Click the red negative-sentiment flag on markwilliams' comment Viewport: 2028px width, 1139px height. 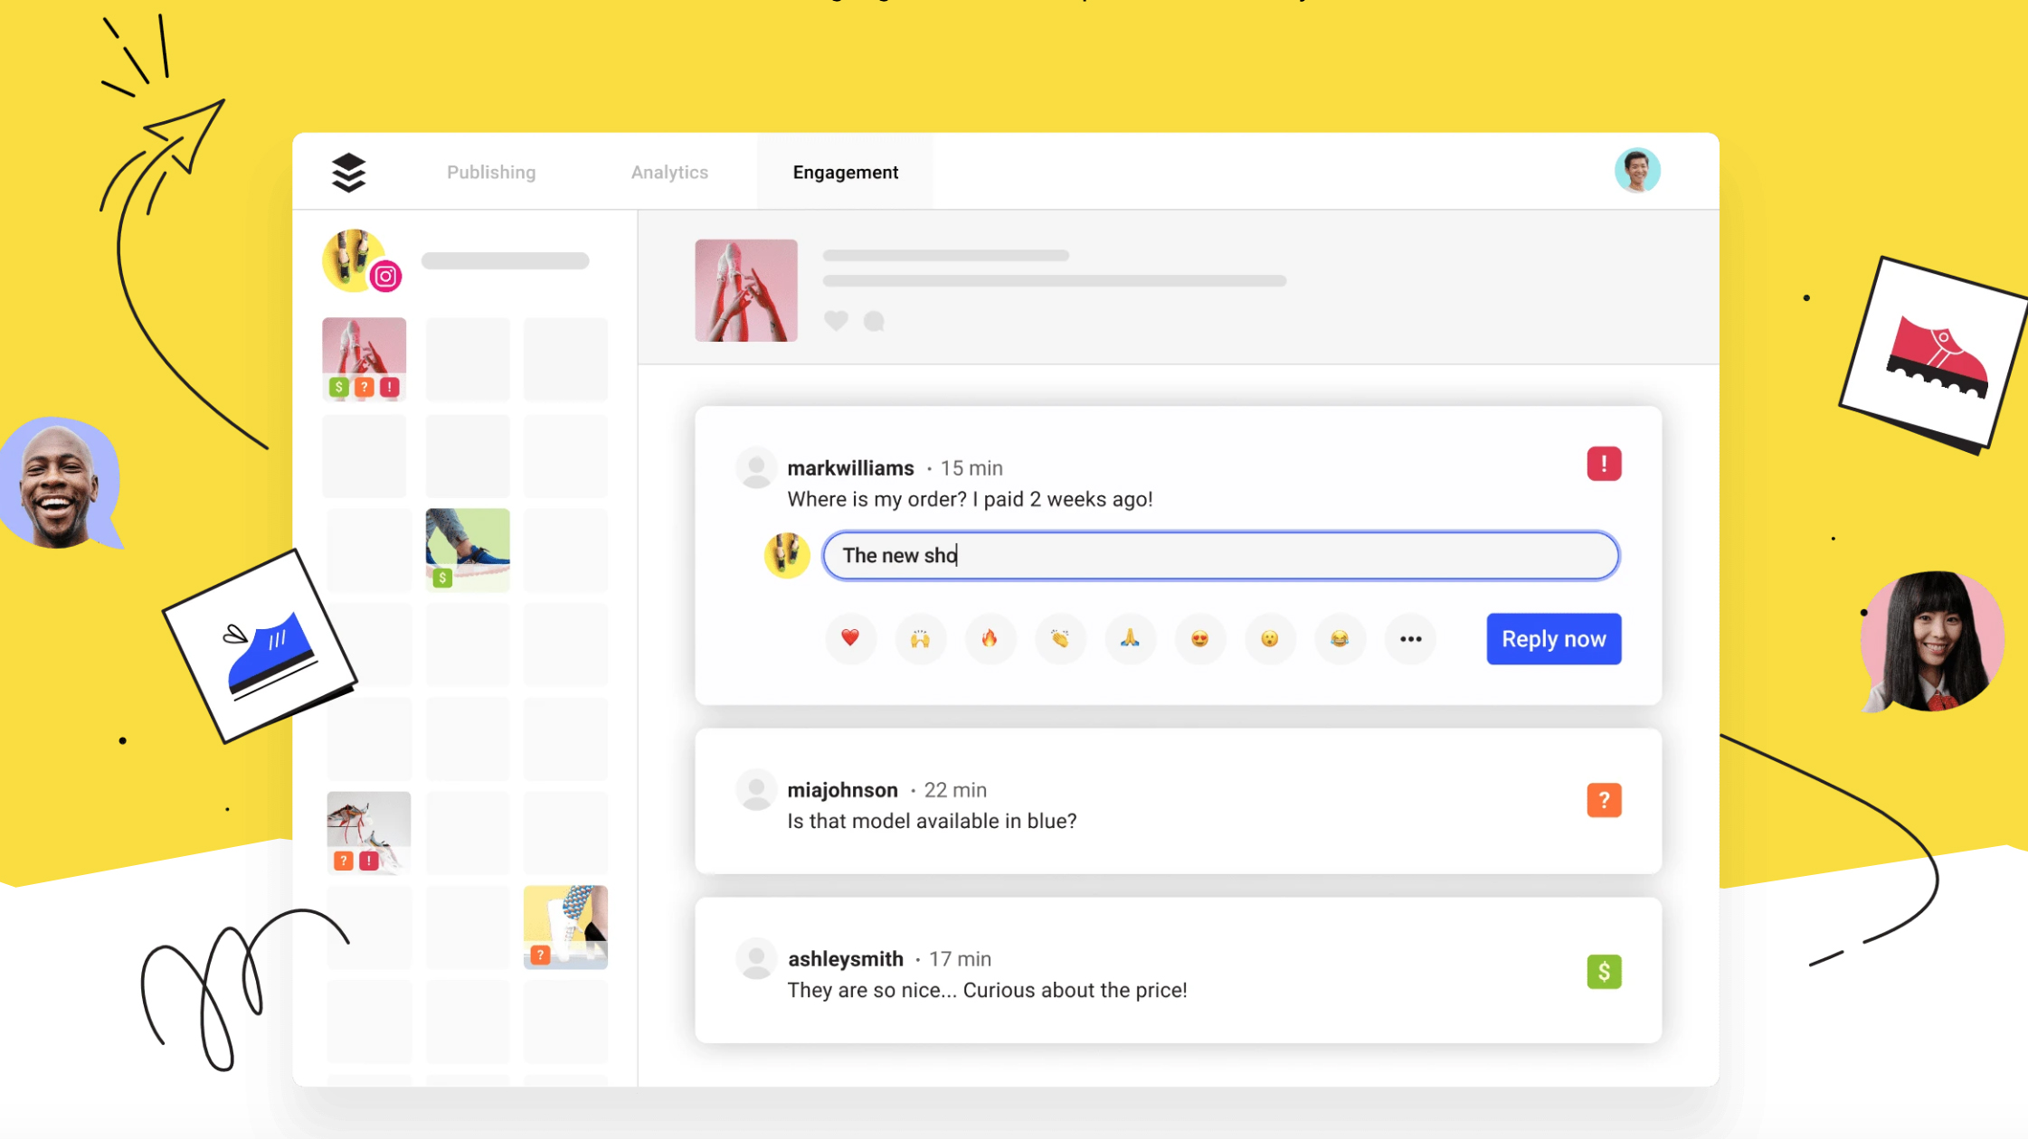pyautogui.click(x=1603, y=464)
